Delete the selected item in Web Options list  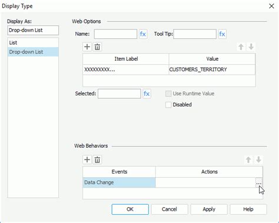(97, 47)
